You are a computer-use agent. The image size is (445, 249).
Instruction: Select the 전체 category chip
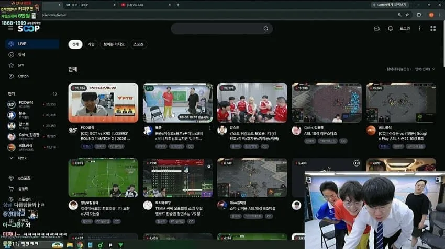75,44
